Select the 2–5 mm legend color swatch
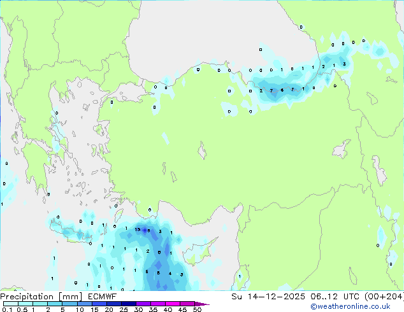 point(55,304)
